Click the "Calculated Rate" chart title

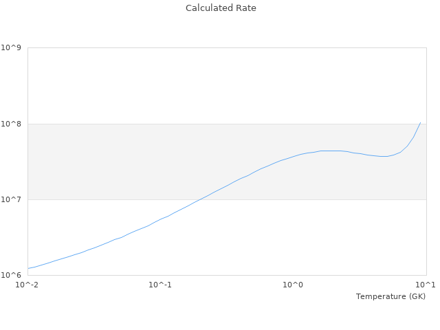point(221,8)
